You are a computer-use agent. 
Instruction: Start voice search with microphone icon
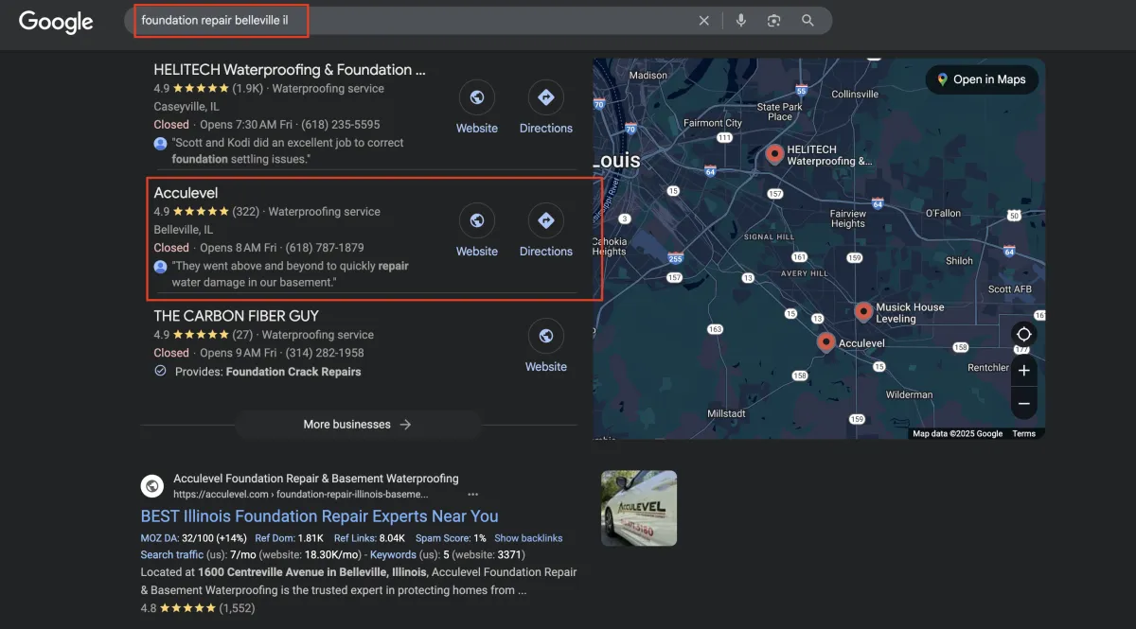click(740, 21)
